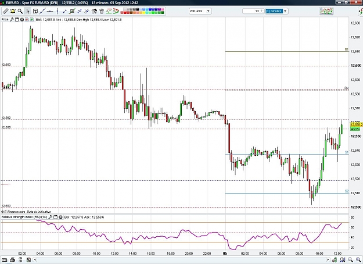Viewport: 363px width, 264px height.
Task: Pick the black color swatch
Action: pos(138,9)
